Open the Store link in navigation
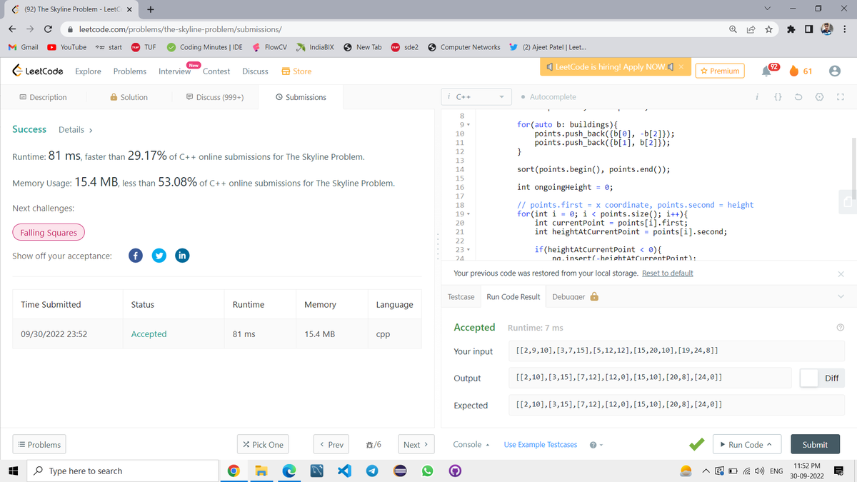Image resolution: width=857 pixels, height=482 pixels. [296, 71]
